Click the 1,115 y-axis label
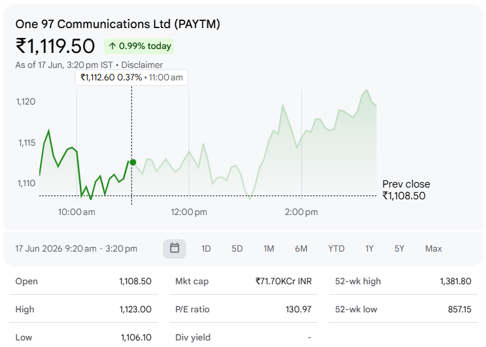Screen dimensions: 486x347 pos(27,142)
